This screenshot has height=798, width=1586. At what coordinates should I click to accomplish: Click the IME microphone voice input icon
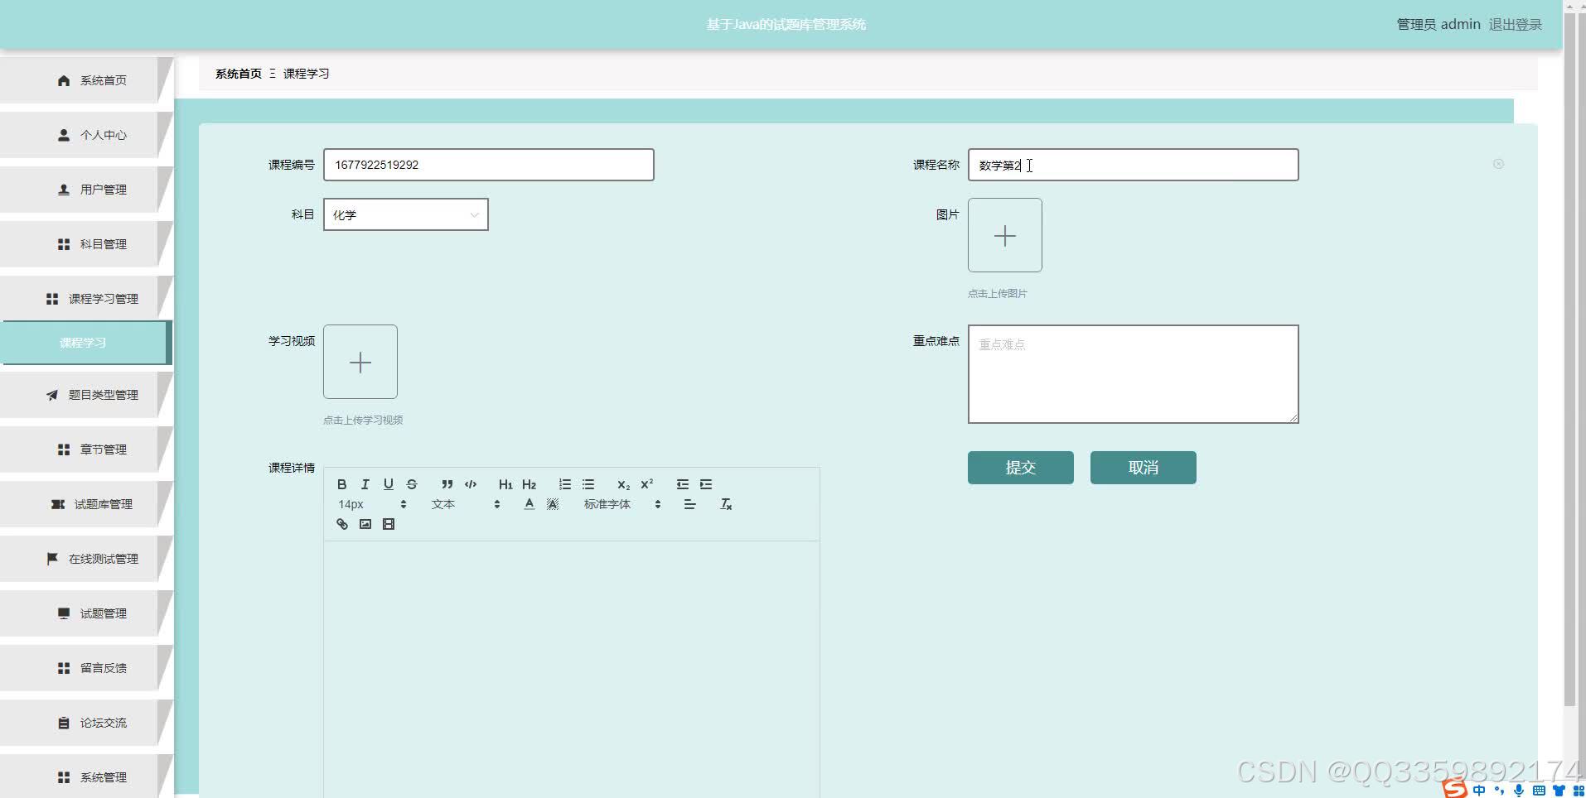[1519, 791]
